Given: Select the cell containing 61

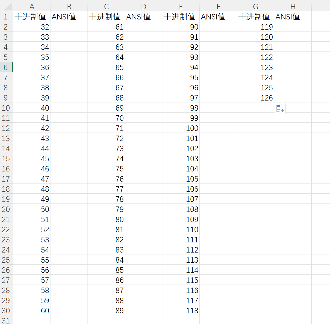Looking at the screenshot, I should coord(106,27).
